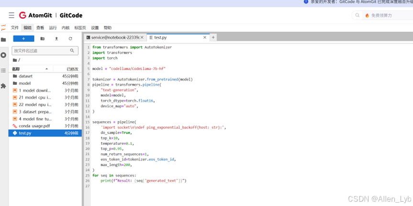
Task: Click the announcement banner text
Action: (361, 1)
